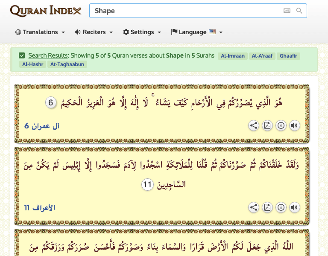Share Al-A'raaf verse 11
Image resolution: width=328 pixels, height=256 pixels.
254,207
